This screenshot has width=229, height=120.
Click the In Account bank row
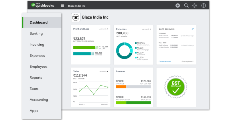pos(176,35)
